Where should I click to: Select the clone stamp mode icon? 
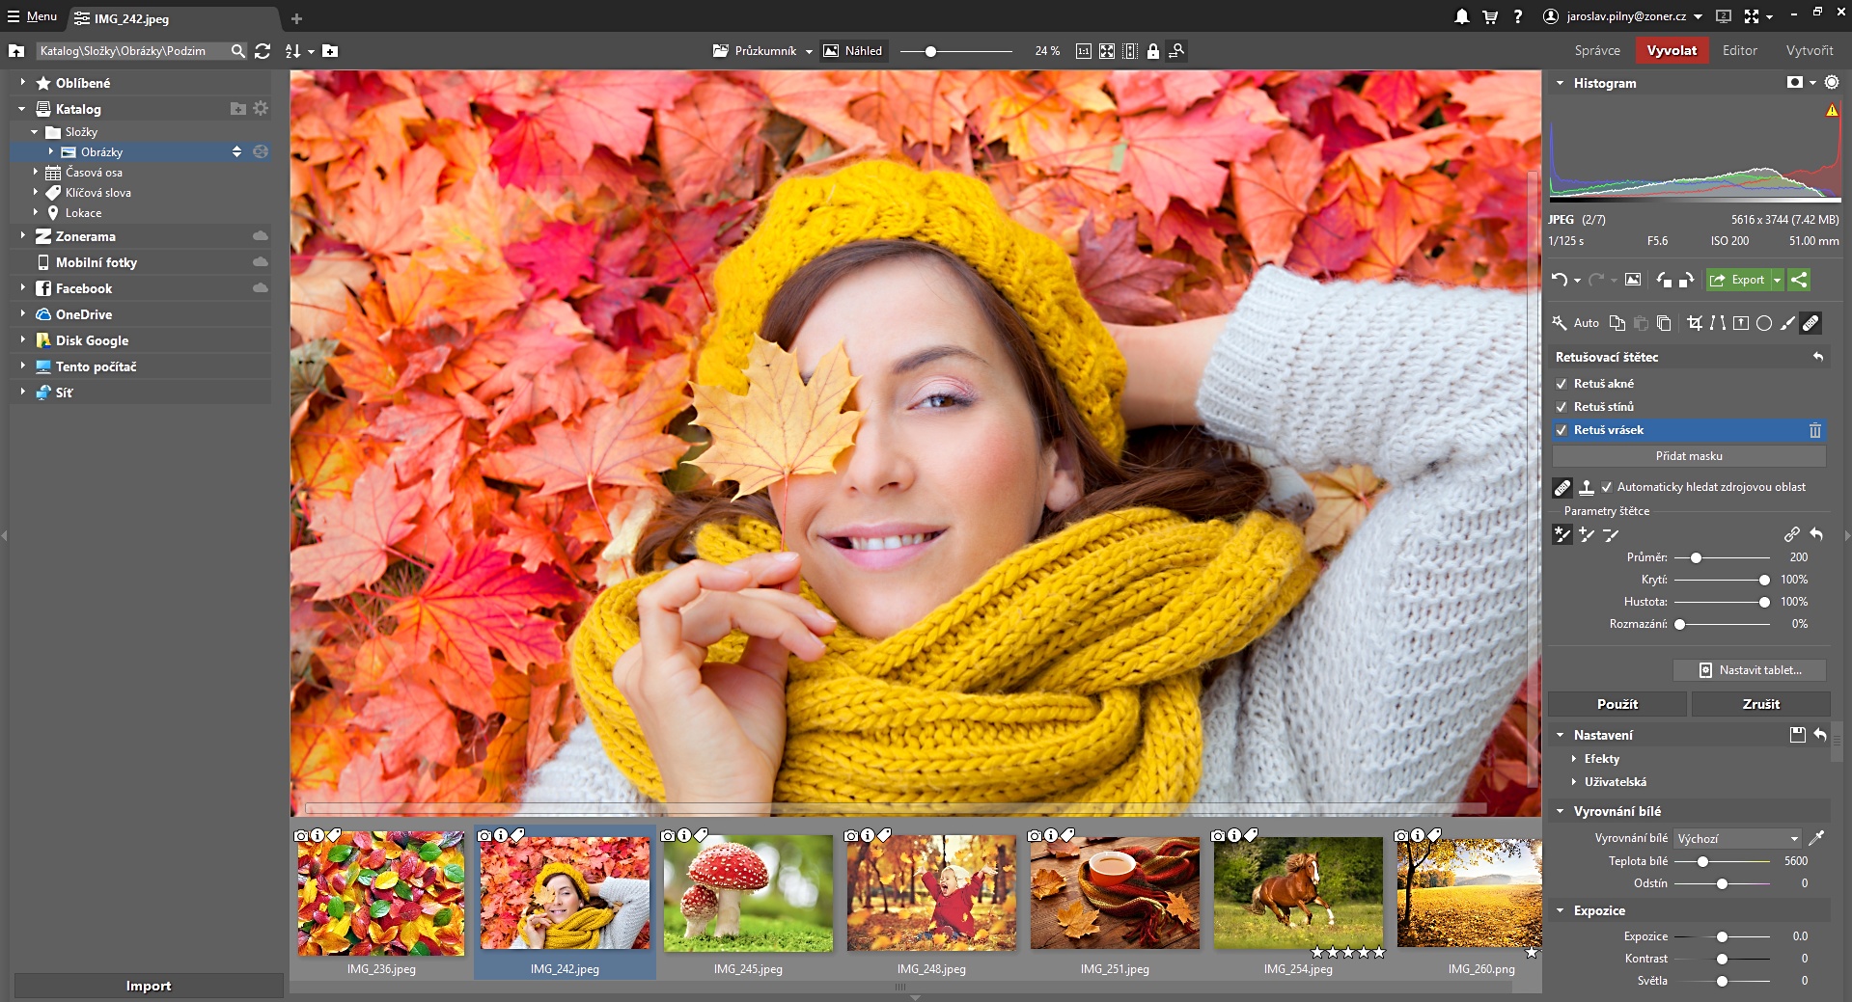click(x=1587, y=487)
